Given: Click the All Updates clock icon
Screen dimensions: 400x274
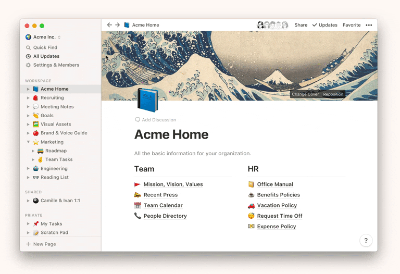Looking at the screenshot, I should point(29,56).
